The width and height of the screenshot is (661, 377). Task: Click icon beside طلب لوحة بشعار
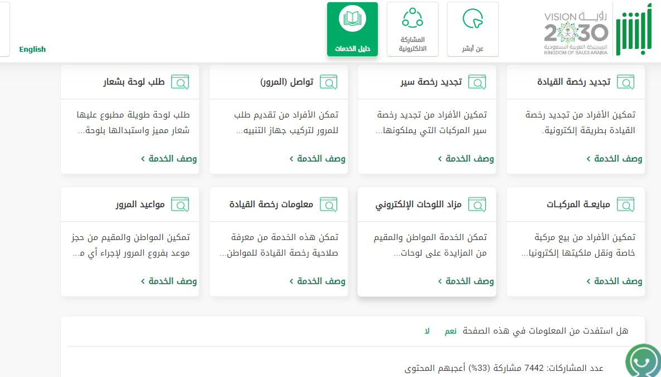coord(179,82)
